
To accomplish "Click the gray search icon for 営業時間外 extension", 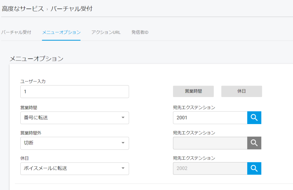I will pyautogui.click(x=254, y=143).
